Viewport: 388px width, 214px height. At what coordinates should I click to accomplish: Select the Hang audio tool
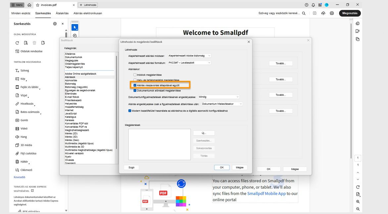click(21, 137)
